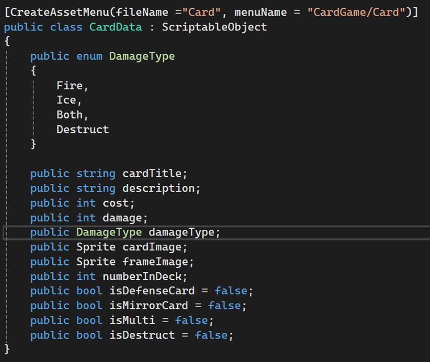430x362 pixels.
Task: Click the false value of isMirrorCard
Action: [x=224, y=306]
